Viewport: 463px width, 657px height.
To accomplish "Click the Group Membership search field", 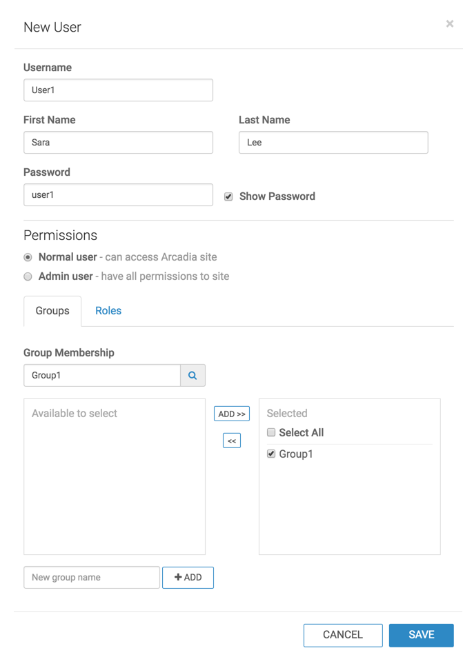I will (102, 376).
